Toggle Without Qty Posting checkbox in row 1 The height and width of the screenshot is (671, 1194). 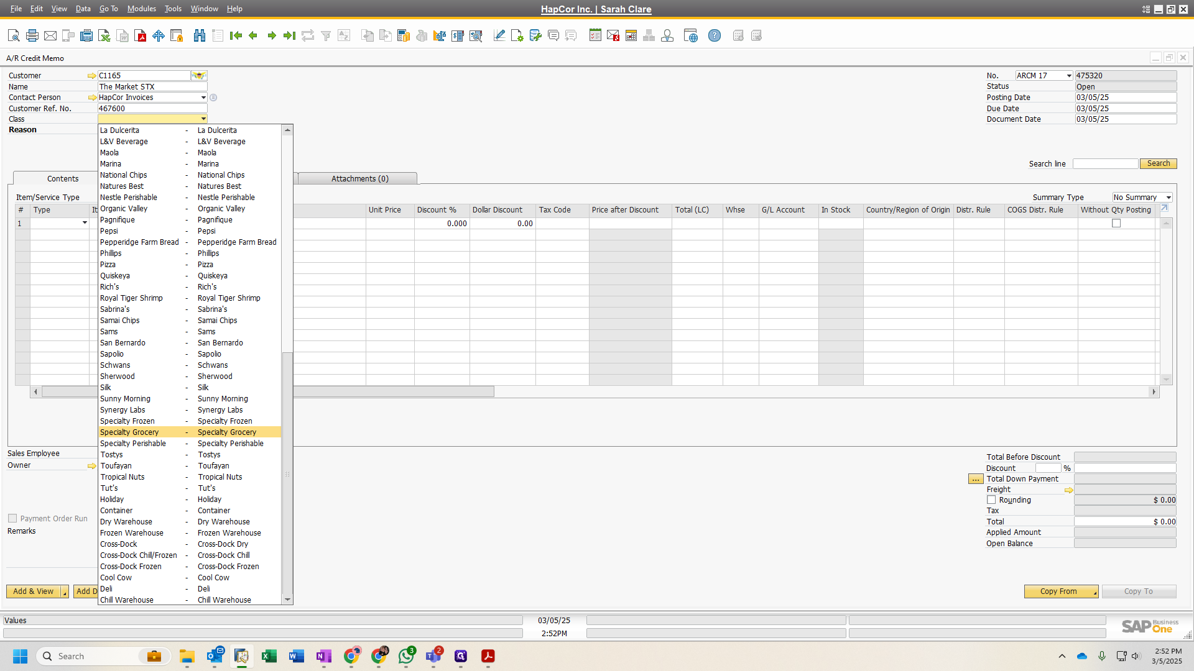(x=1116, y=224)
